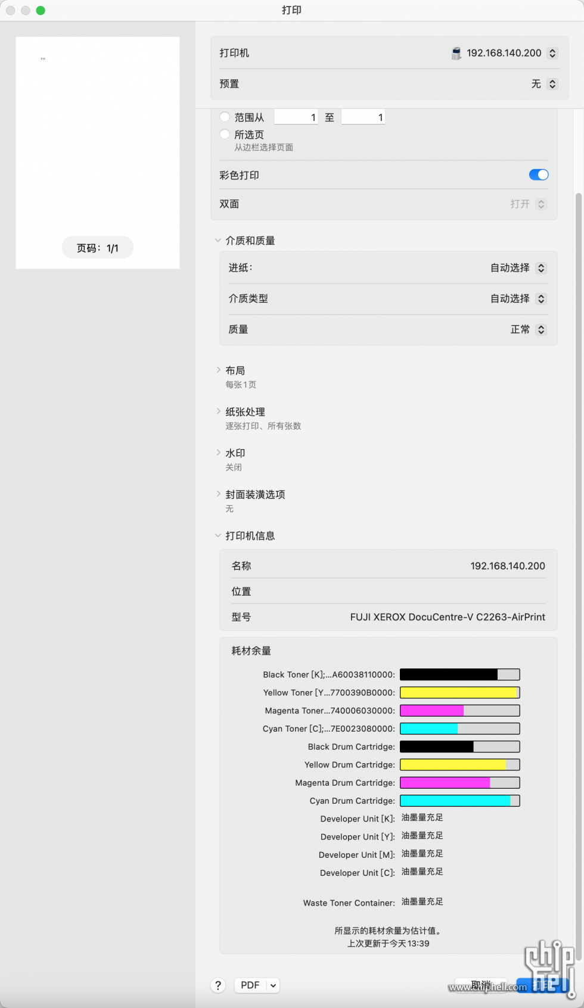Click the Developer Unit [M] status text
Viewport: 584px width, 1008px height.
coord(423,854)
